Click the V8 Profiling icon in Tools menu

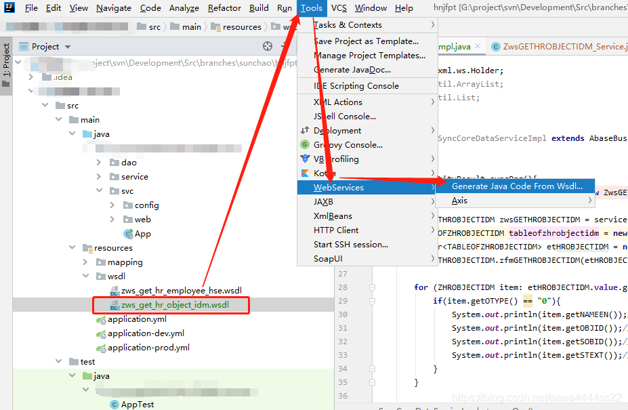click(306, 159)
